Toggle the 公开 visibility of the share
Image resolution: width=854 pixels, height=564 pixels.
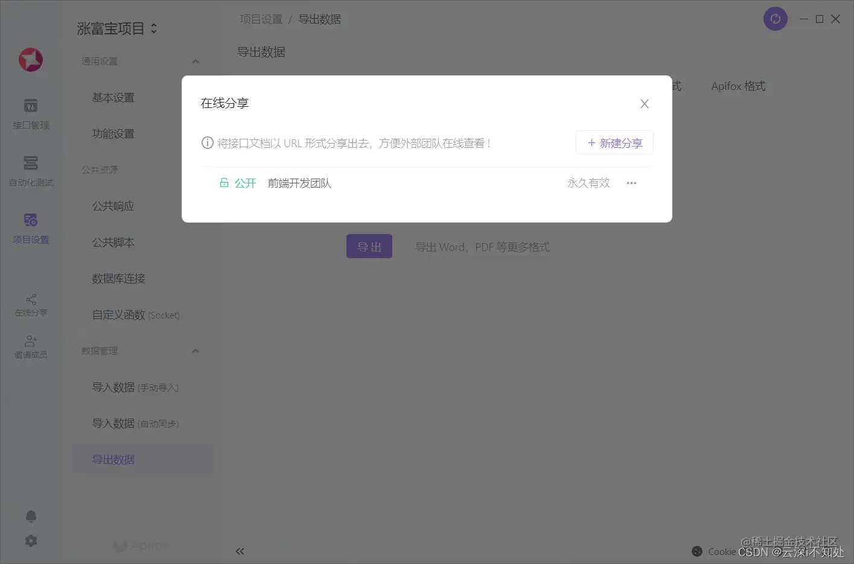coord(238,183)
